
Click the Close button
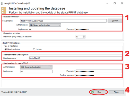116,92
